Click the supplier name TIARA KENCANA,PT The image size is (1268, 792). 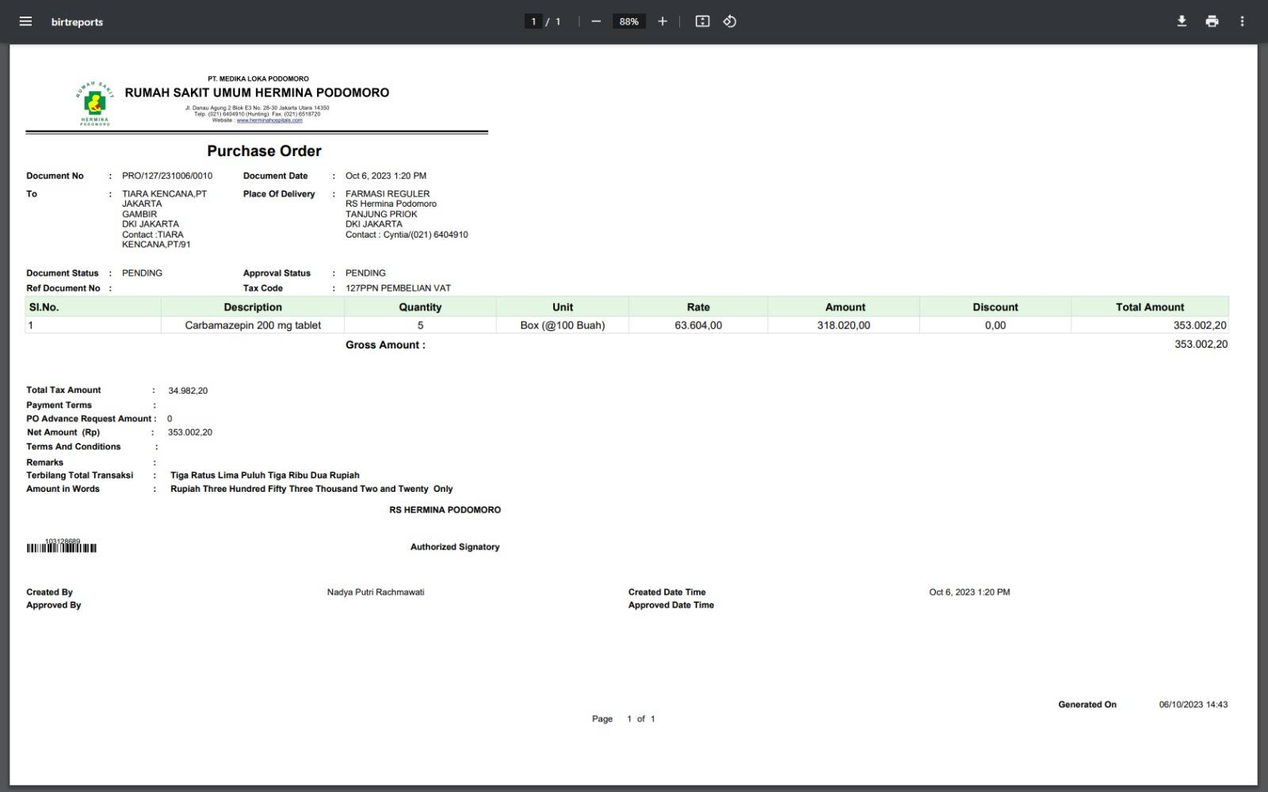[164, 194]
